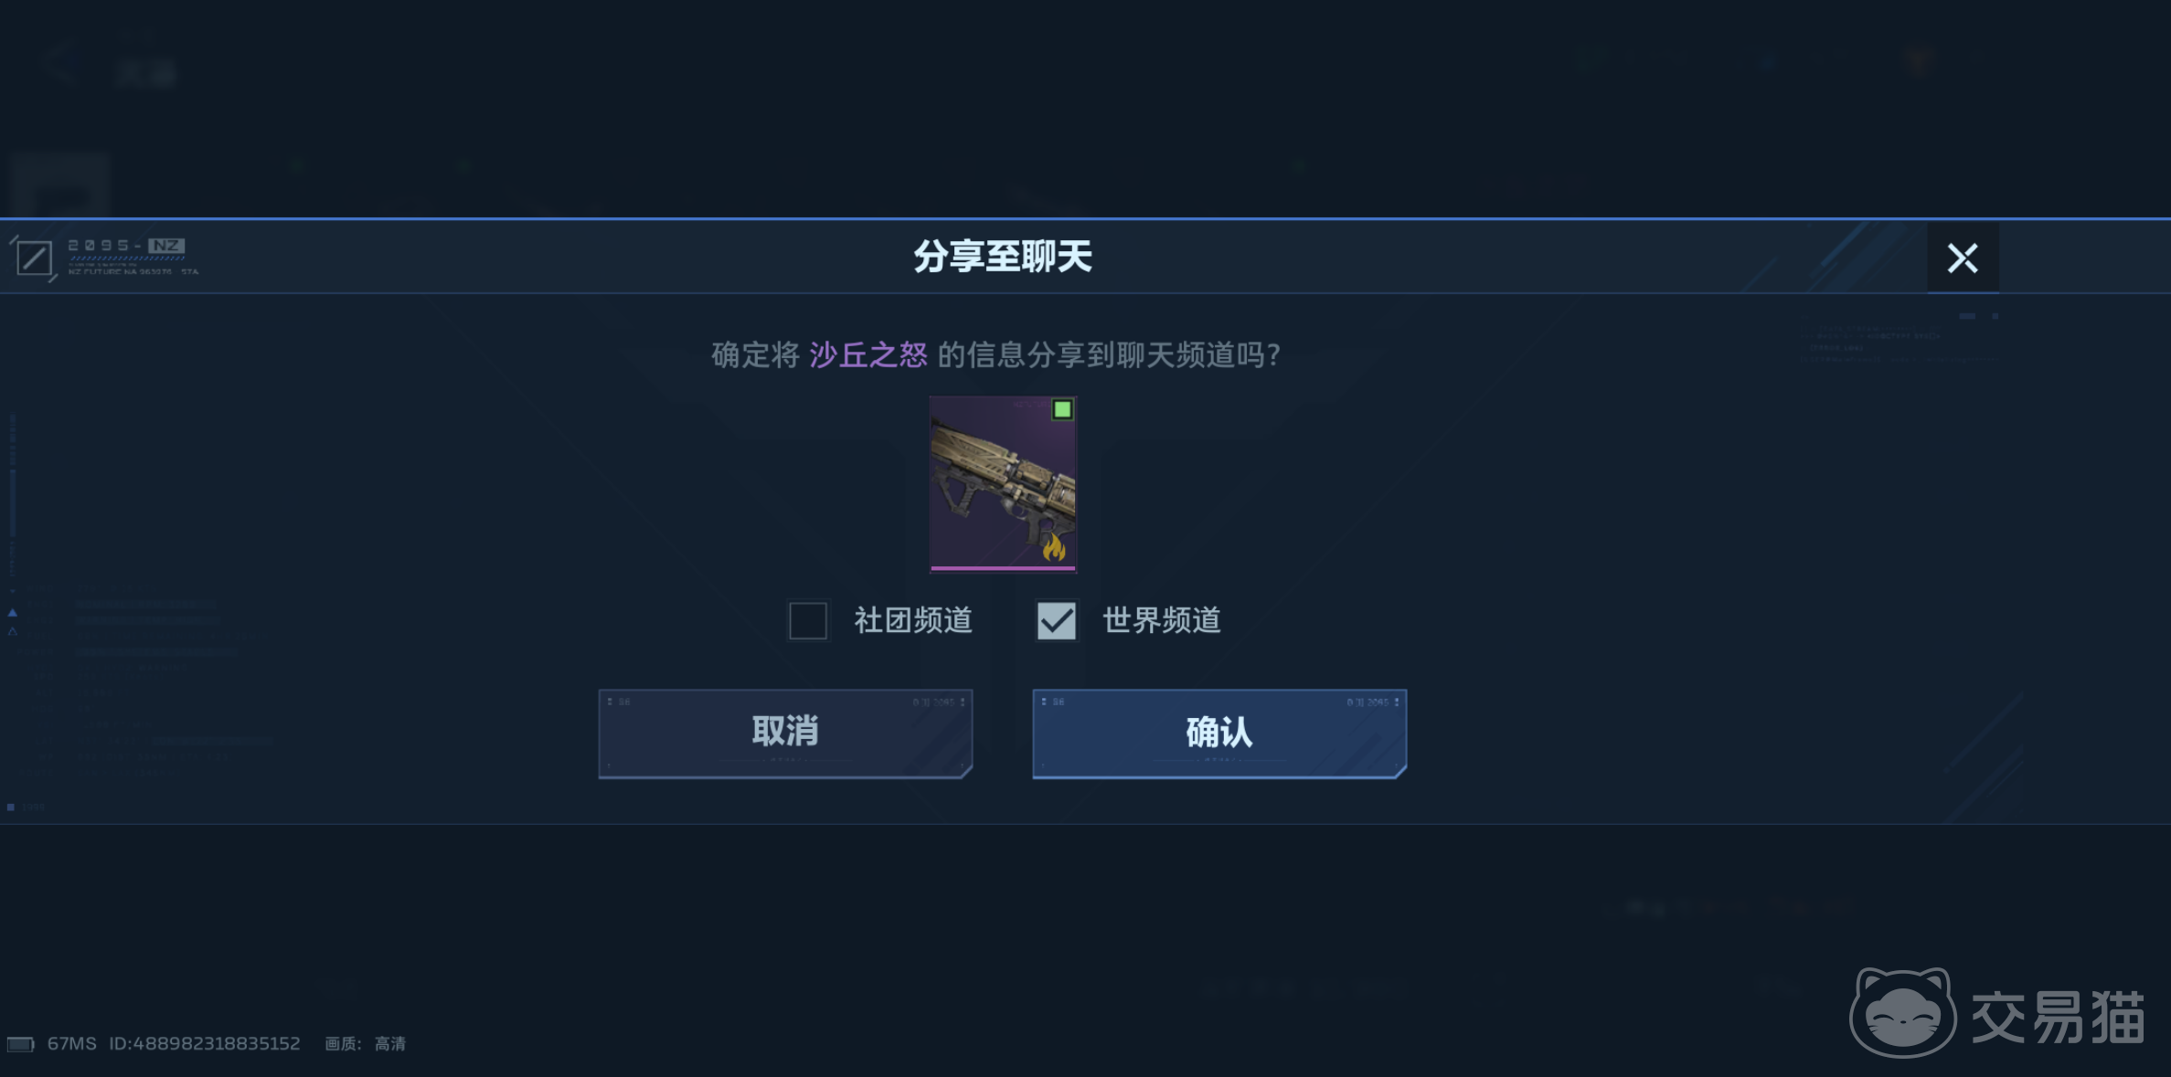The height and width of the screenshot is (1077, 2171).
Task: Click the 画质: 高清 quality label
Action: pyautogui.click(x=366, y=1044)
